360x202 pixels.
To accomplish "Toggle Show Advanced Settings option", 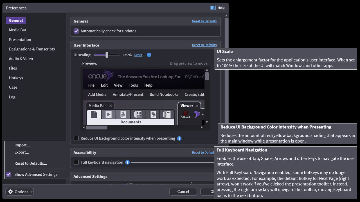I will click(x=9, y=175).
